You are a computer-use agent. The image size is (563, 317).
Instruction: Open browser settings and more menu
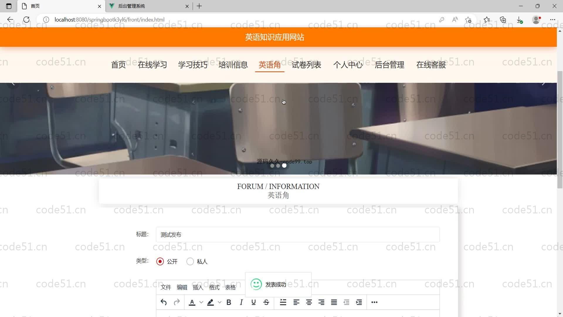[x=553, y=20]
